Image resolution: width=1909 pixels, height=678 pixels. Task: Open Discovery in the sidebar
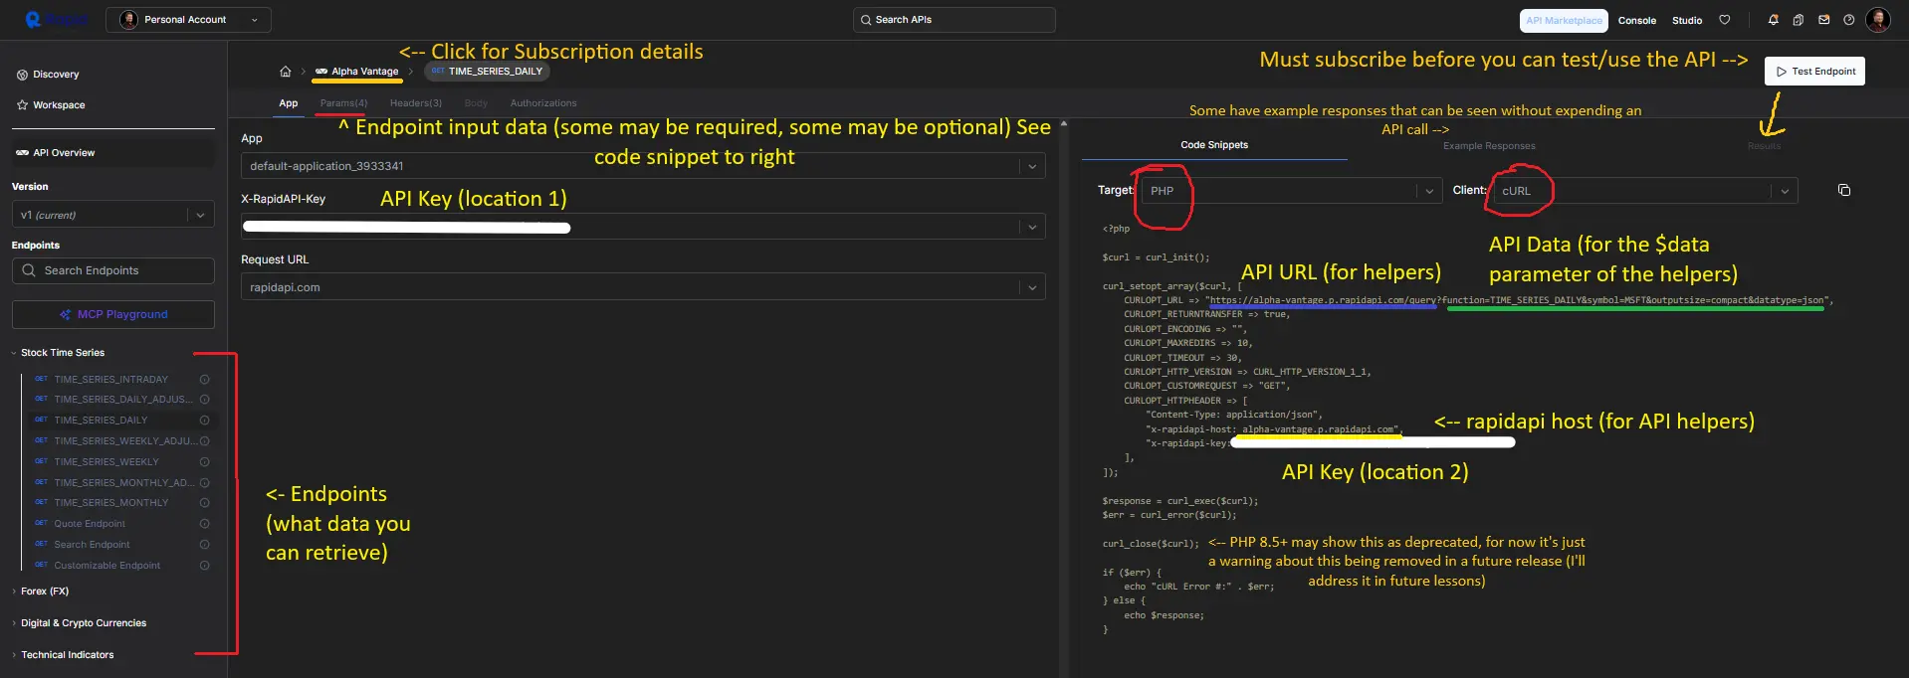(x=56, y=75)
